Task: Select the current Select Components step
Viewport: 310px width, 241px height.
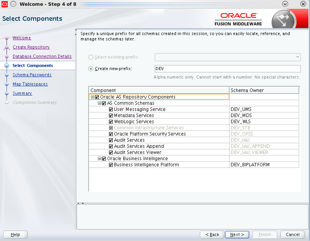Action: click(33, 65)
